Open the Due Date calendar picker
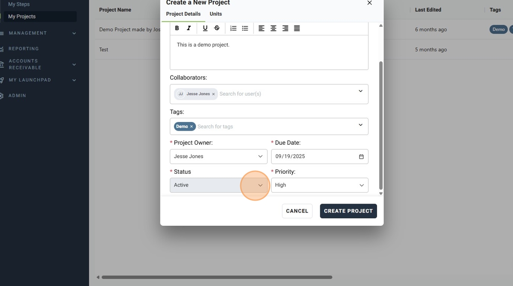 [x=361, y=157]
